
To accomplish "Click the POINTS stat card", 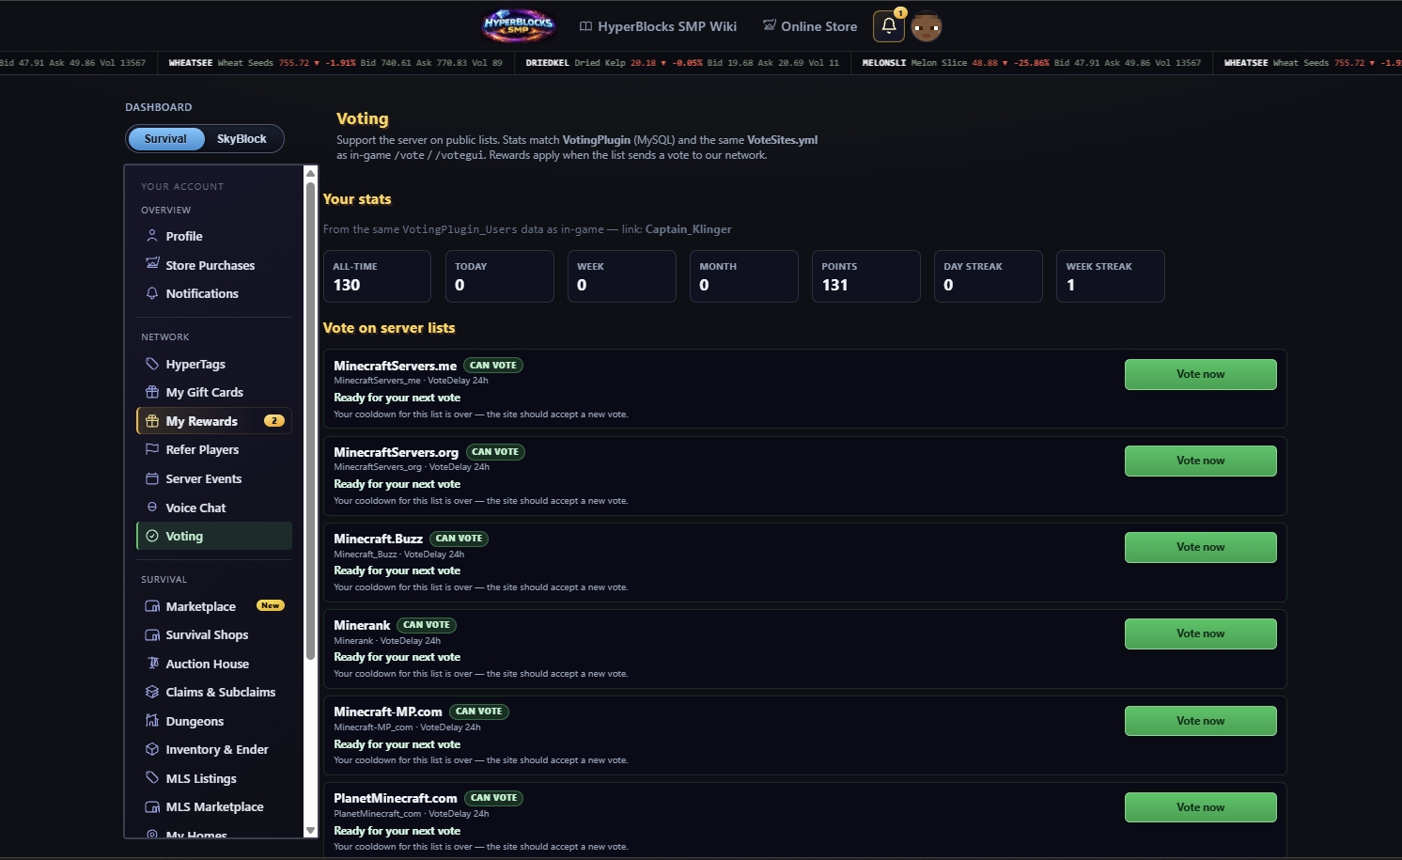I will pyautogui.click(x=865, y=276).
